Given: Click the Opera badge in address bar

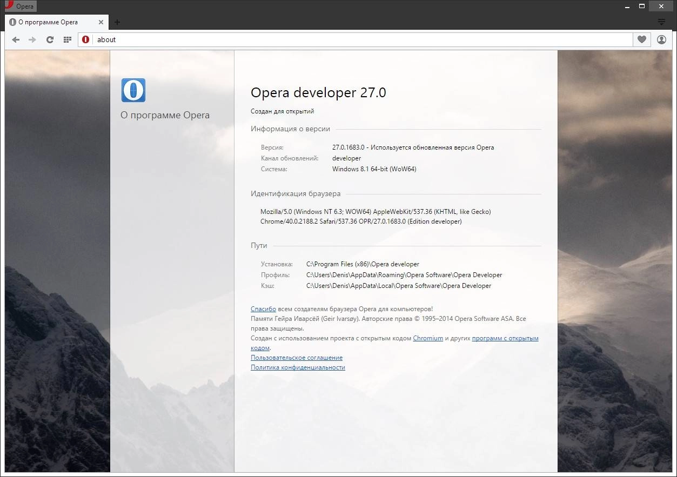Looking at the screenshot, I should [85, 39].
